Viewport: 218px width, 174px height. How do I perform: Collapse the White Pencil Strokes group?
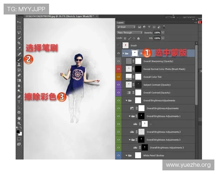[x=126, y=156]
